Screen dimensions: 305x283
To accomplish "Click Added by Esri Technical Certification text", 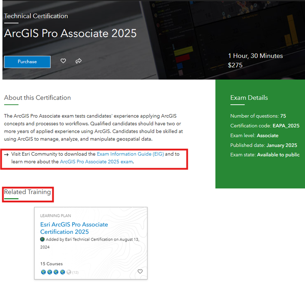I will [90, 243].
